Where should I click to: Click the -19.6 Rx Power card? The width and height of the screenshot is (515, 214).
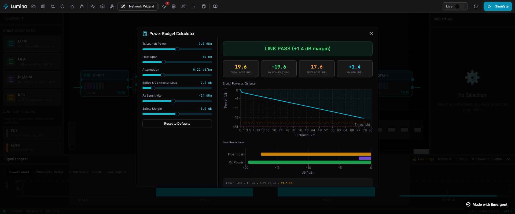click(279, 69)
